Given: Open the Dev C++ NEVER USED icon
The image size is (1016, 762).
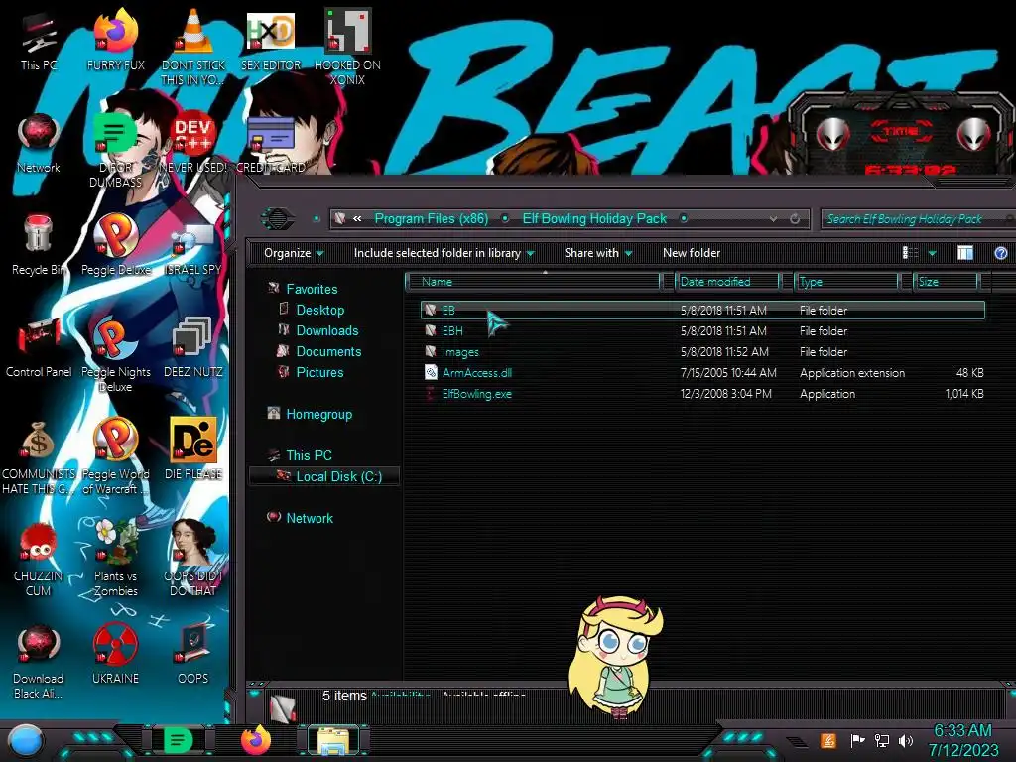Looking at the screenshot, I should point(193,143).
